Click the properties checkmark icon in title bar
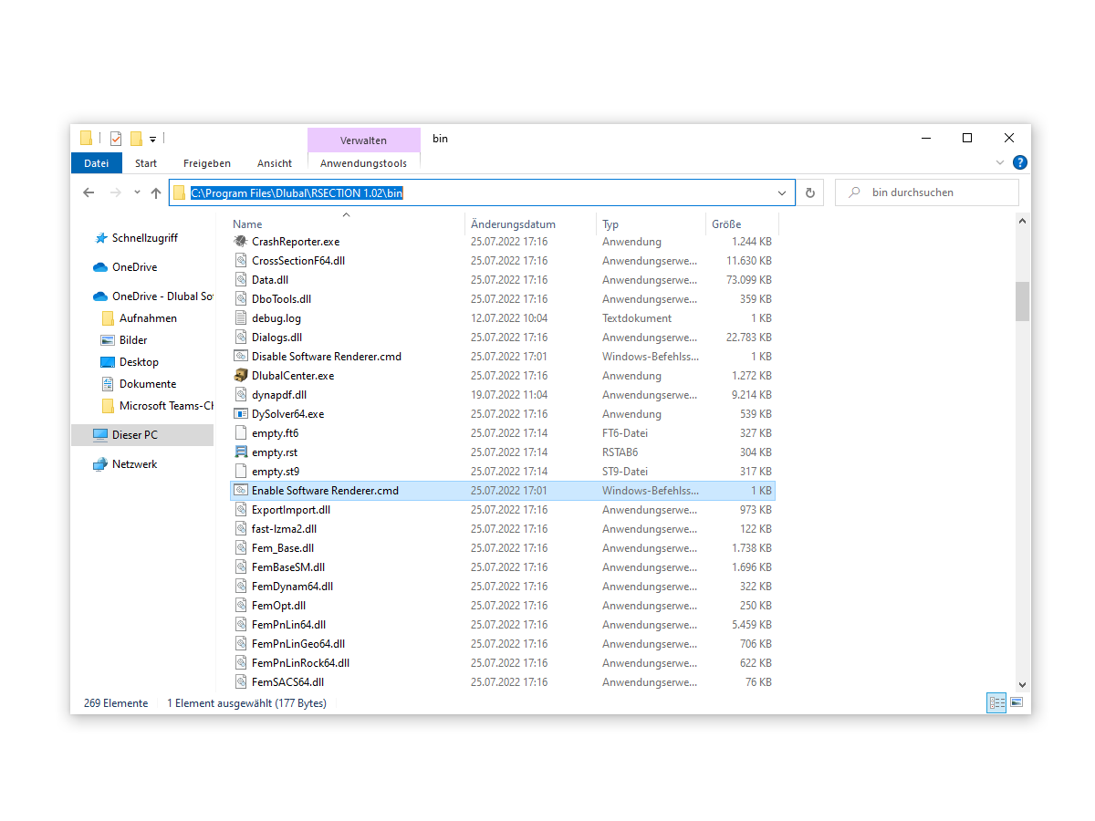1095x821 pixels. point(116,139)
